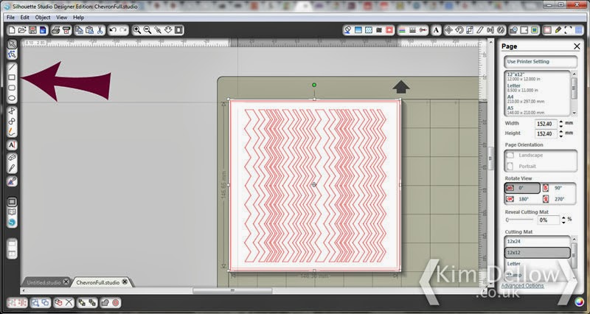Viewport: 590px width, 314px height.
Task: Click the Use Printer Setting button
Action: pyautogui.click(x=541, y=62)
